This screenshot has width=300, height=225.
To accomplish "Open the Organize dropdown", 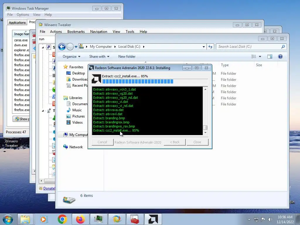I will pyautogui.click(x=71, y=57).
